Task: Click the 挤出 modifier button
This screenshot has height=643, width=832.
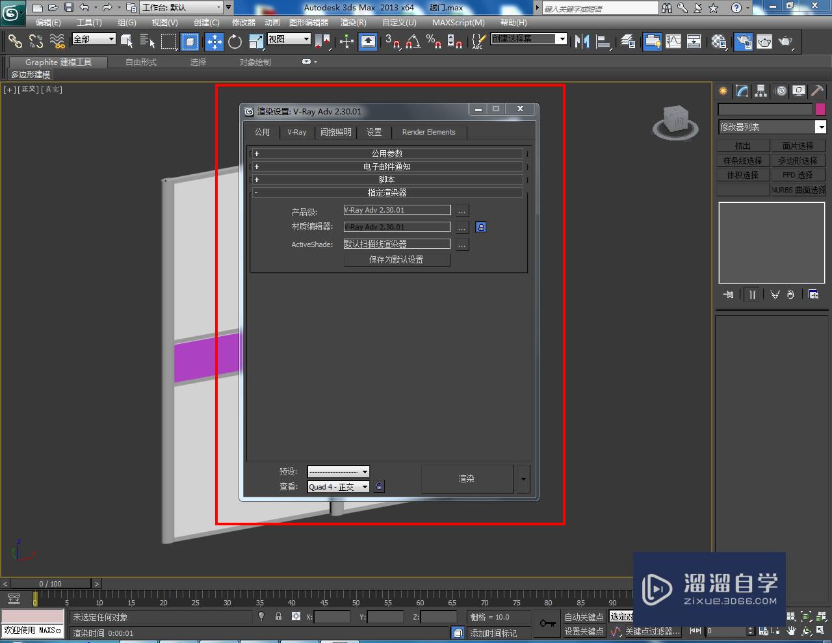Action: 743,146
